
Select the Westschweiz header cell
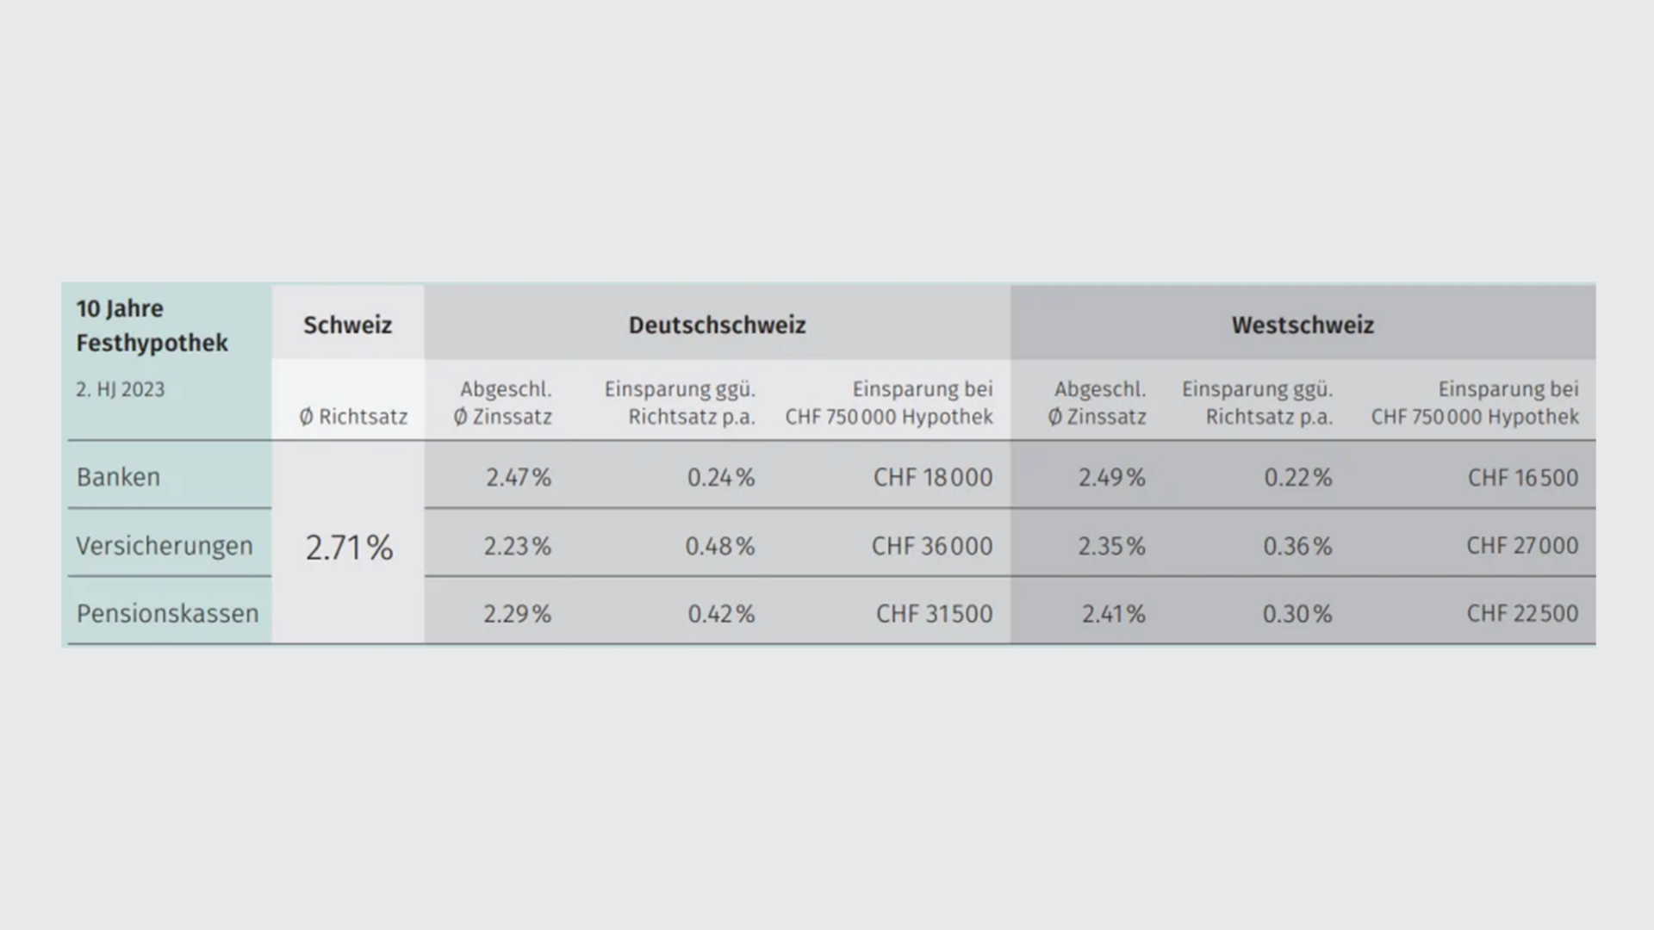(1303, 325)
